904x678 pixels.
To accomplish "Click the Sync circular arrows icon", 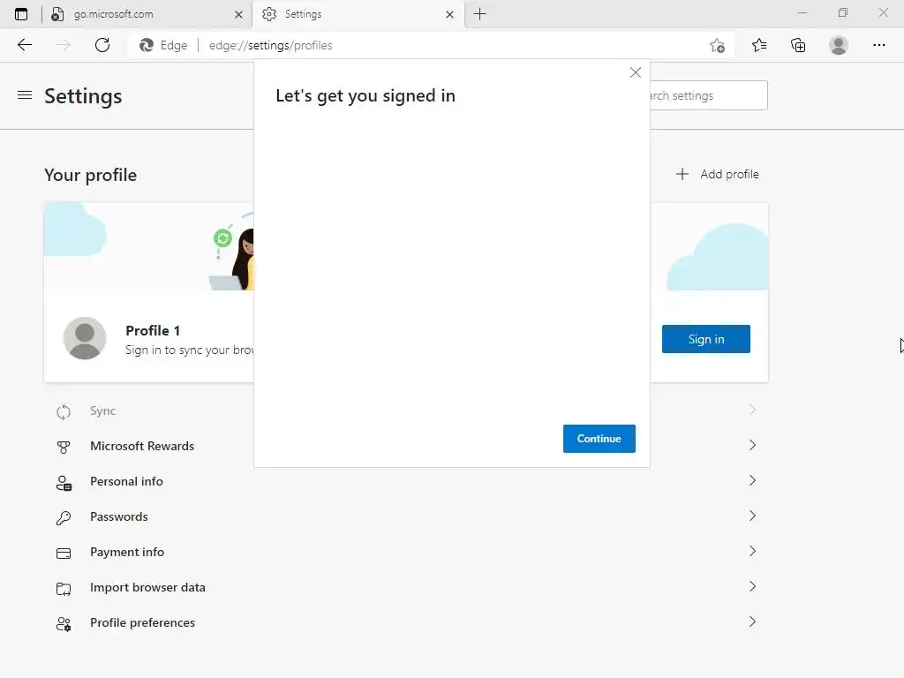I will coord(64,411).
